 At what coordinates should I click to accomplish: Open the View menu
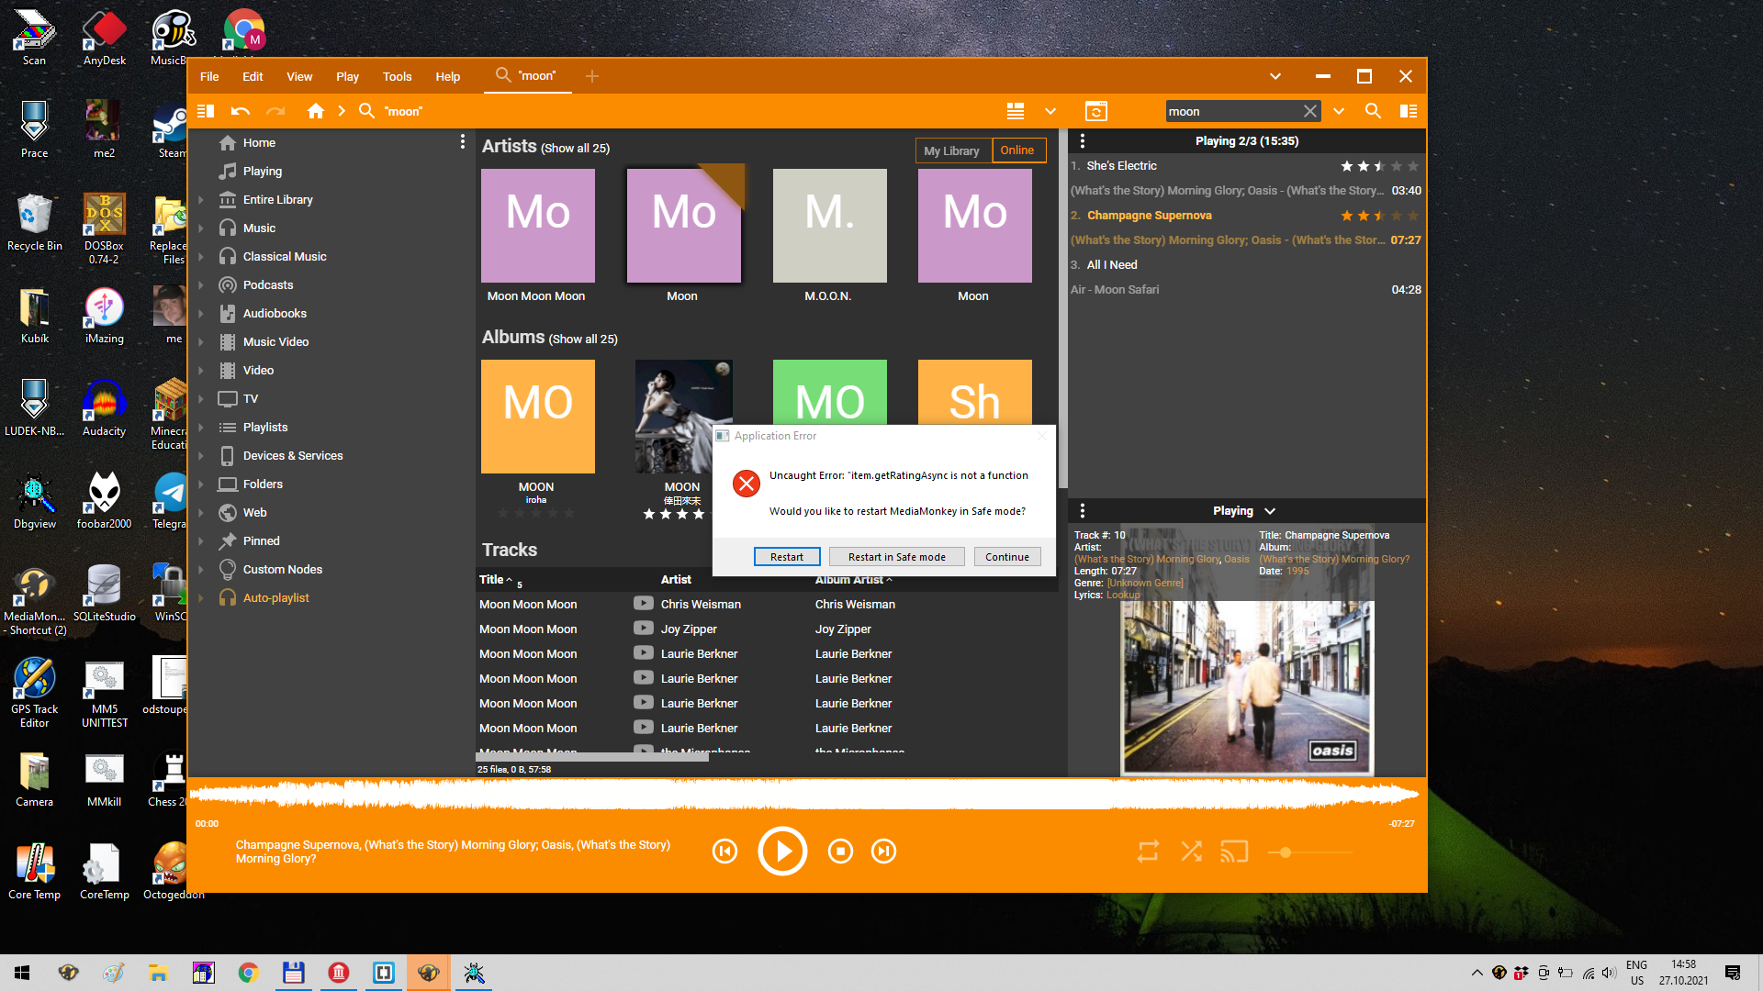tap(299, 77)
